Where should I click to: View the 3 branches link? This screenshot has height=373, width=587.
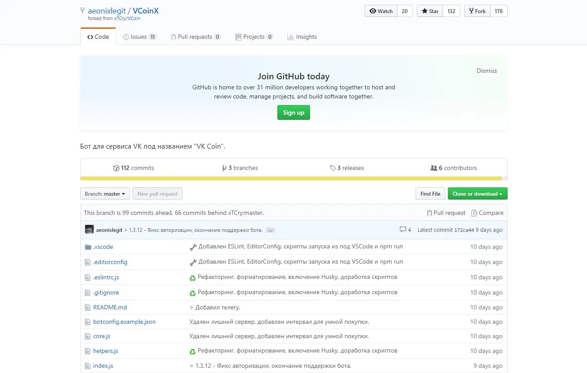[240, 168]
